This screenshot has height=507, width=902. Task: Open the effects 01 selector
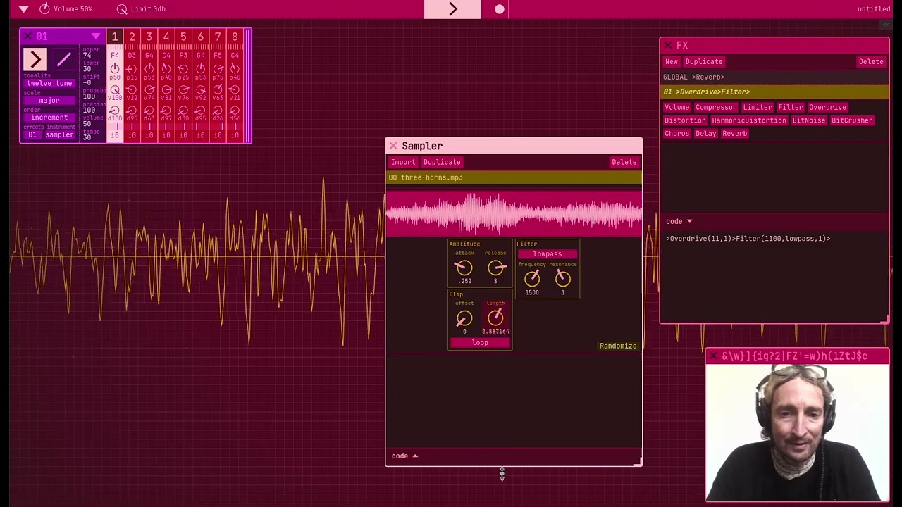(32, 134)
